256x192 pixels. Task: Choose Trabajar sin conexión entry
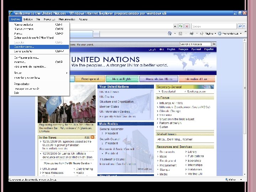(39, 89)
